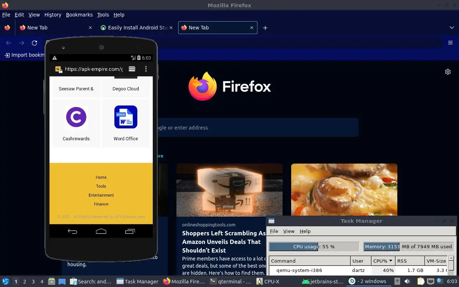Click the show desktop icon in taskbar
459x287 pixels.
point(62,281)
